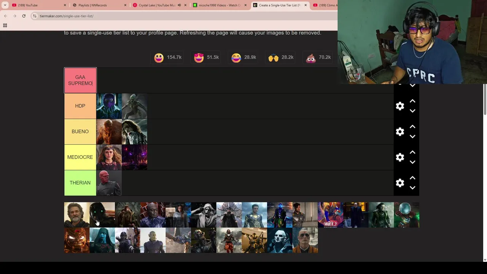
Task: Reload the page with the refresh icon
Action: [24, 16]
